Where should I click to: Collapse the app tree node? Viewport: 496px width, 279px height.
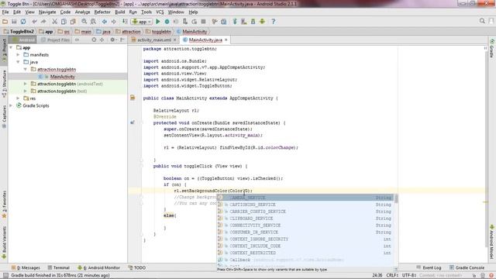tap(11, 47)
